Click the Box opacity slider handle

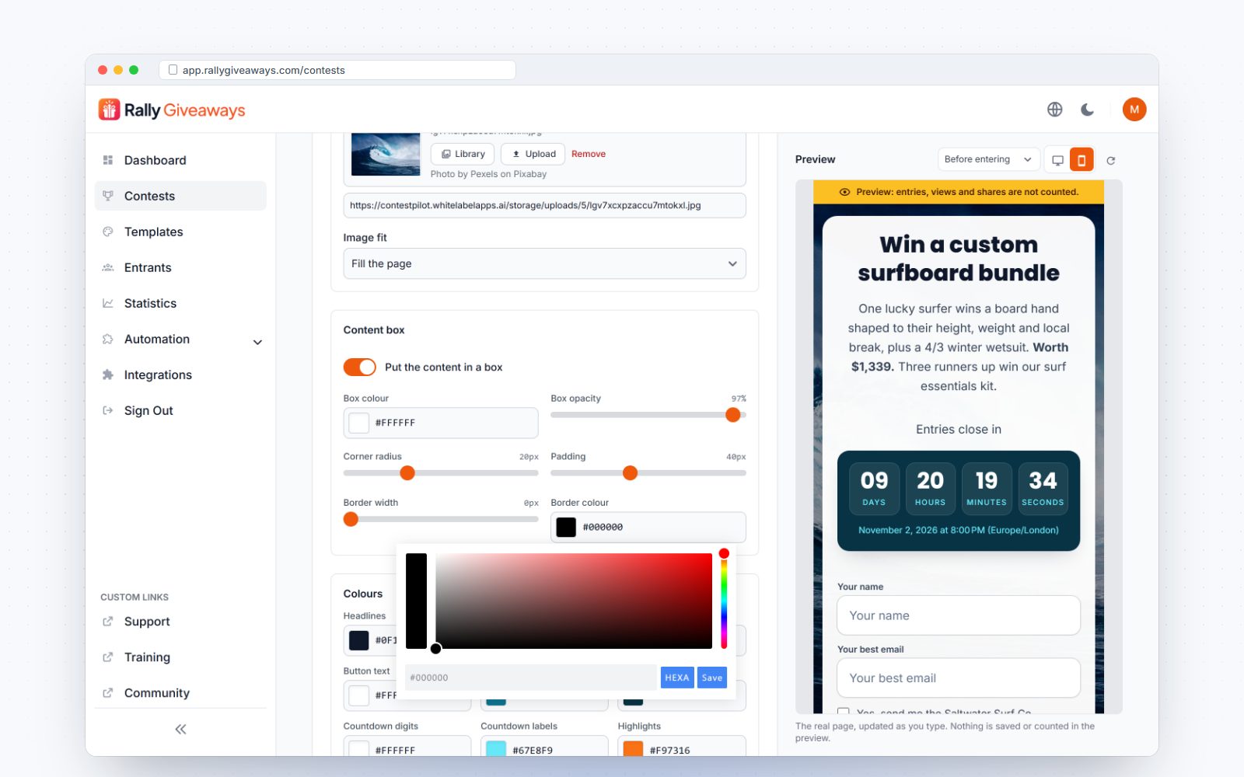[x=733, y=415]
